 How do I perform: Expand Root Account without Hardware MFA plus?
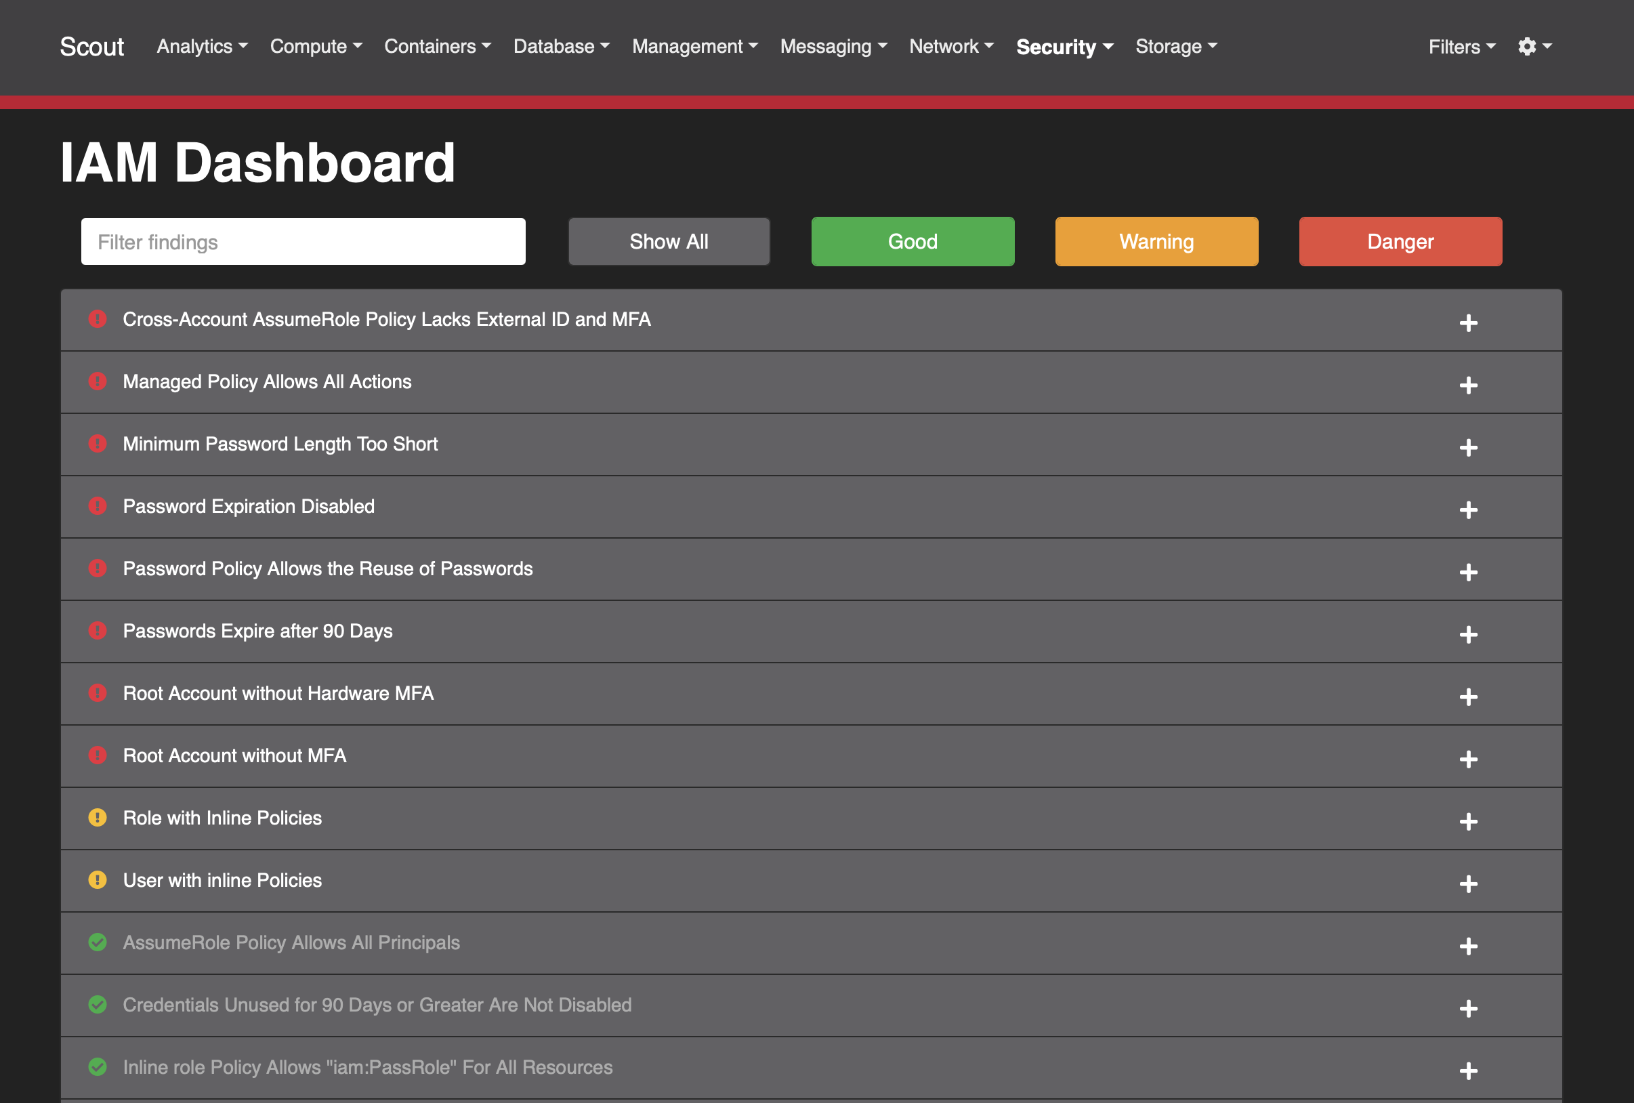pos(1468,696)
